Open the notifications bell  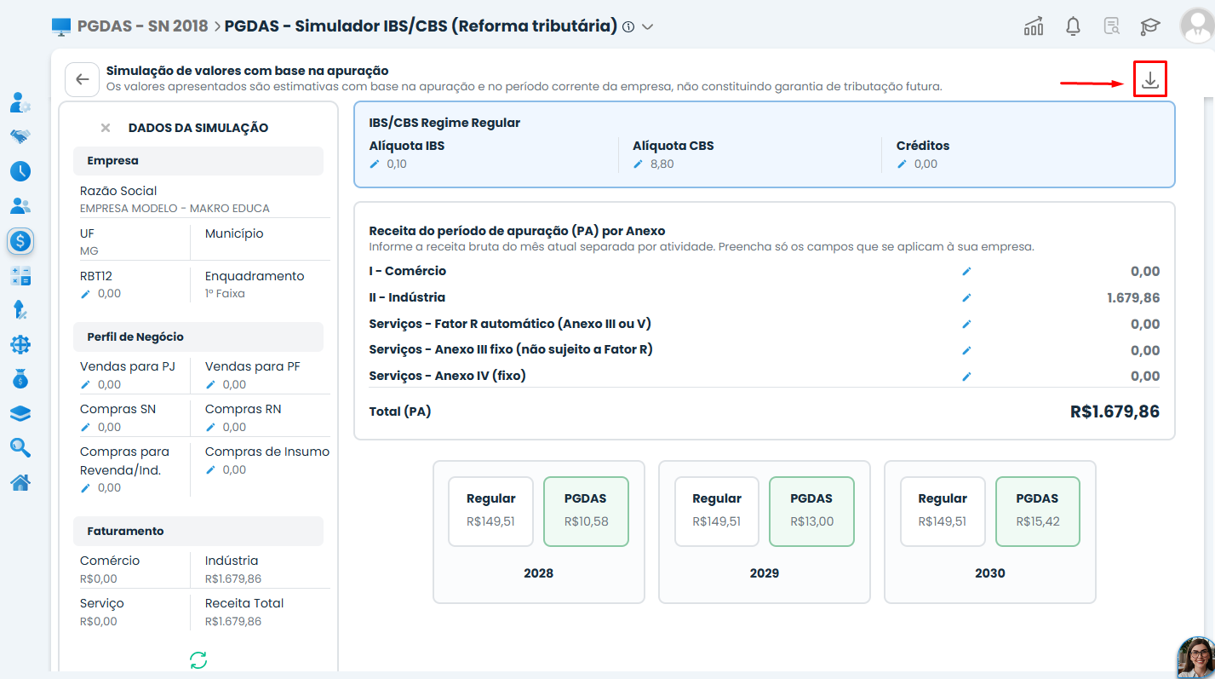1073,26
